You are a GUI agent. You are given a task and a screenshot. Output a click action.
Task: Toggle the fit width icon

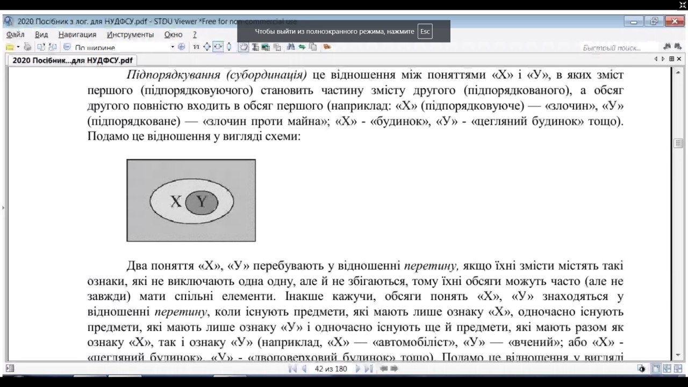(218, 47)
